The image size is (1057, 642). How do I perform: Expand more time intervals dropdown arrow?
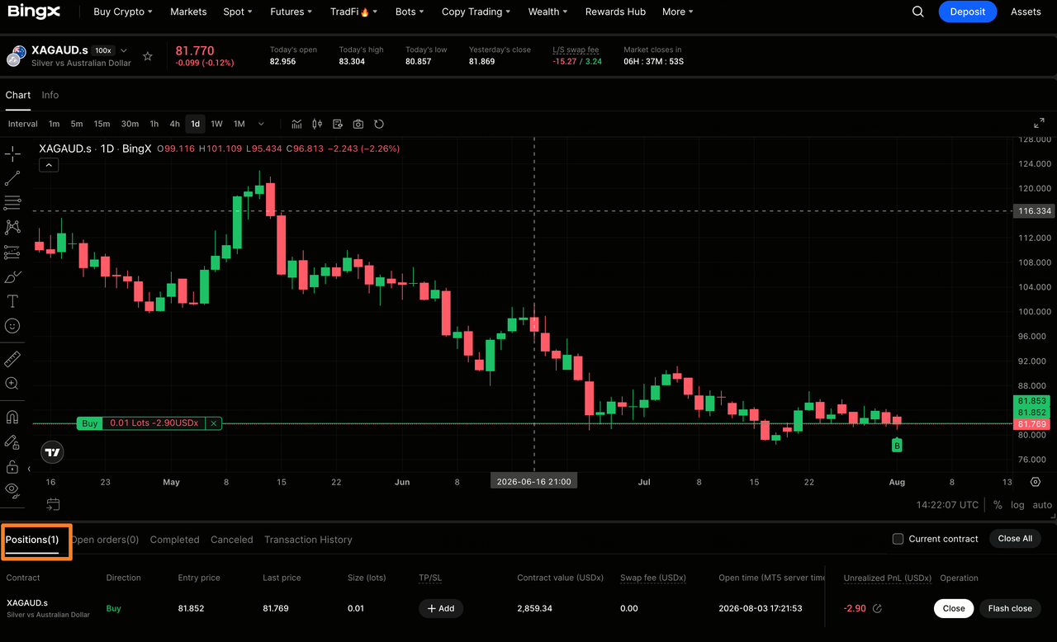point(261,124)
